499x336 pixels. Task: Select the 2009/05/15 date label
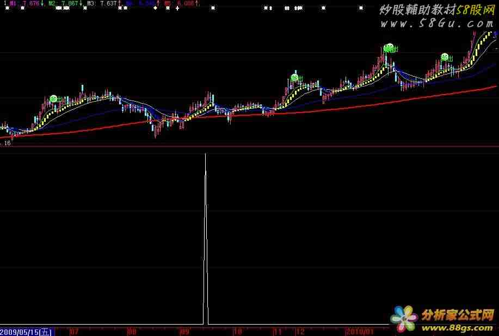(x=26, y=332)
